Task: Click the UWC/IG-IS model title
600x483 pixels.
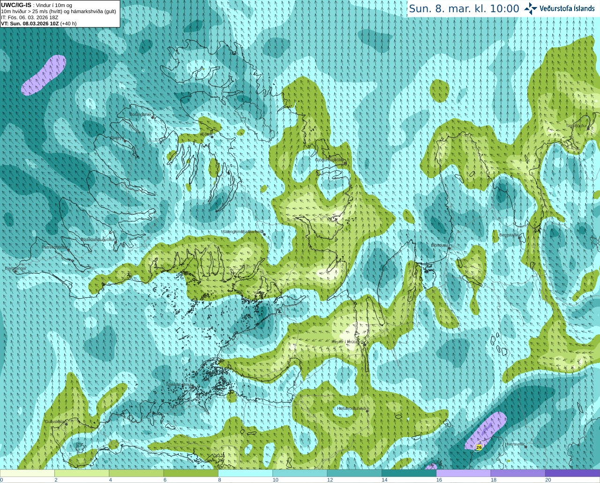Action: [x=16, y=5]
